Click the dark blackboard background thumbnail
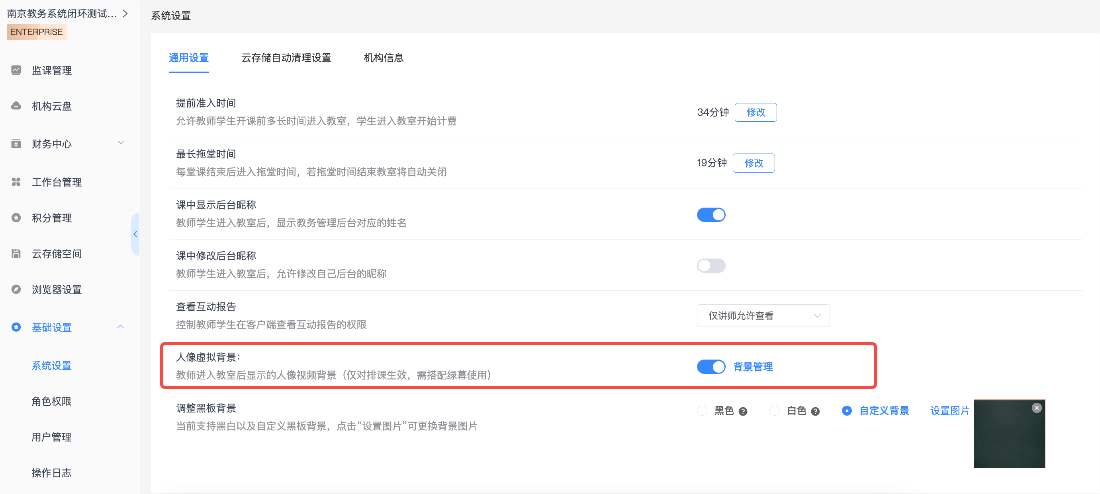 click(x=1010, y=434)
